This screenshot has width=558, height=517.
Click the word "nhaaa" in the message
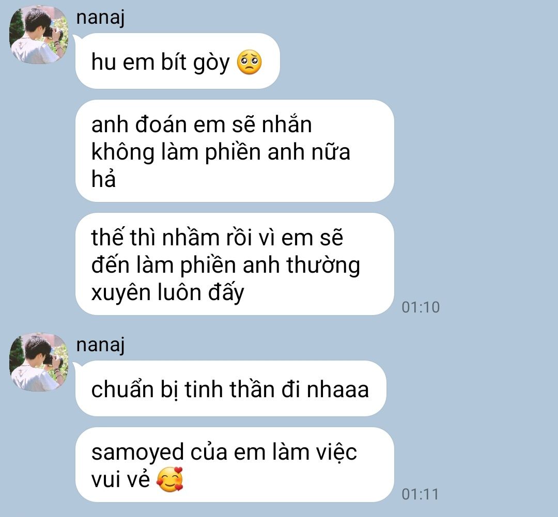(338, 389)
